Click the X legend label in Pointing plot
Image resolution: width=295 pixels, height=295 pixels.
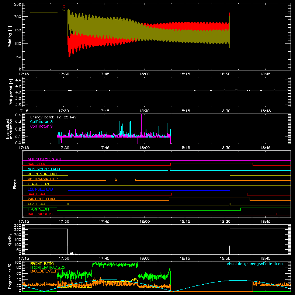(x=64, y=7)
